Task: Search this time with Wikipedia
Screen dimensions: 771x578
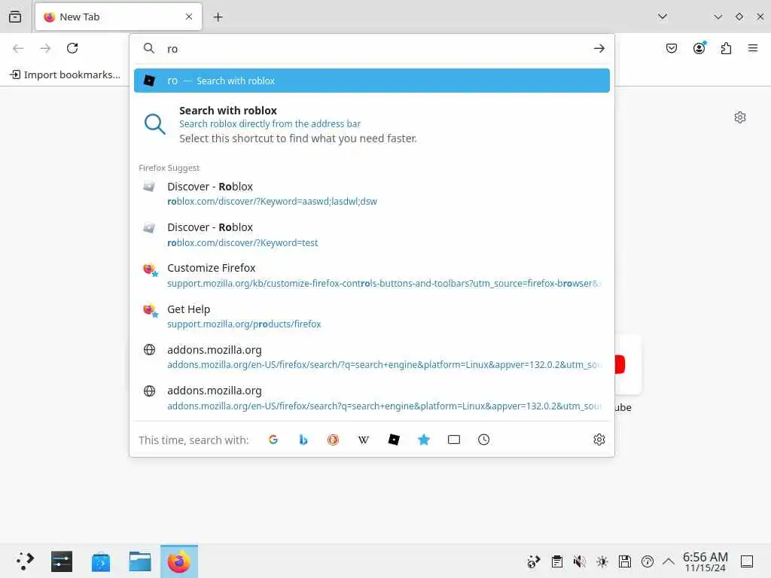Action: coord(364,440)
